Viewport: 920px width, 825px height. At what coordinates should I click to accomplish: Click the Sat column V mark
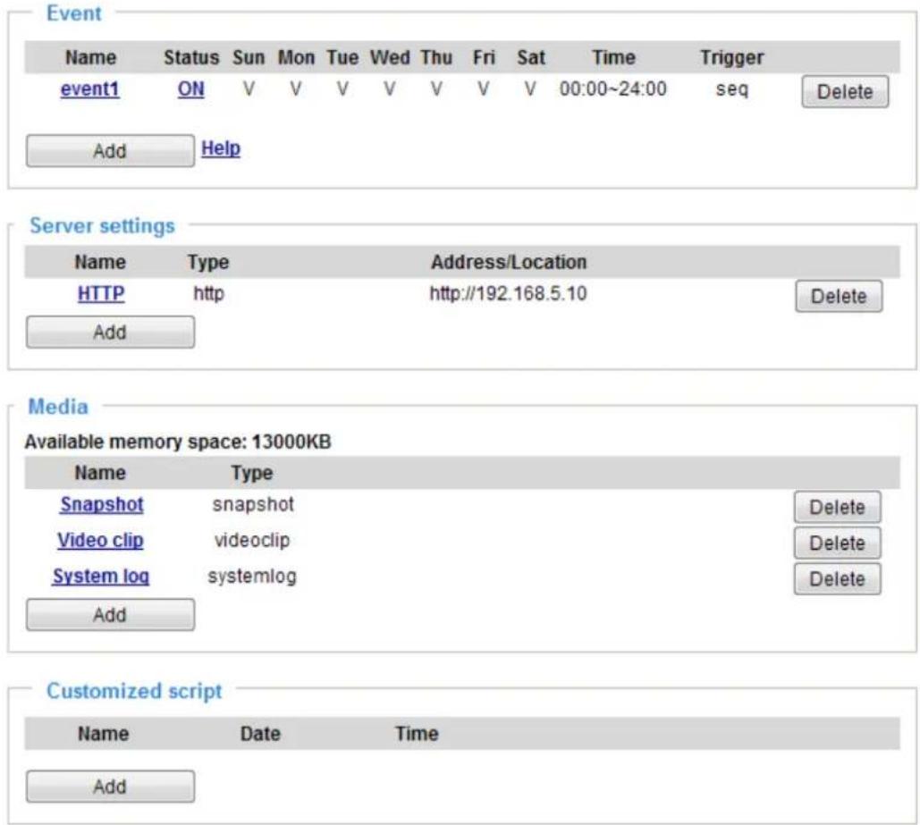pos(530,89)
